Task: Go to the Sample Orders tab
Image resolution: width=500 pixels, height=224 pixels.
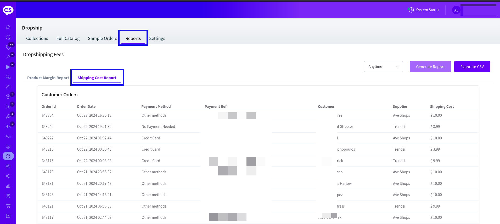Action: (103, 38)
